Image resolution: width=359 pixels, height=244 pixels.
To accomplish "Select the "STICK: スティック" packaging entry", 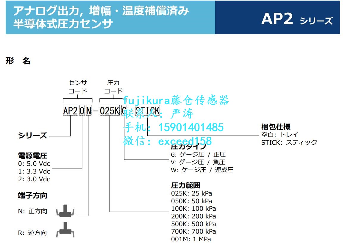I will [x=289, y=142].
